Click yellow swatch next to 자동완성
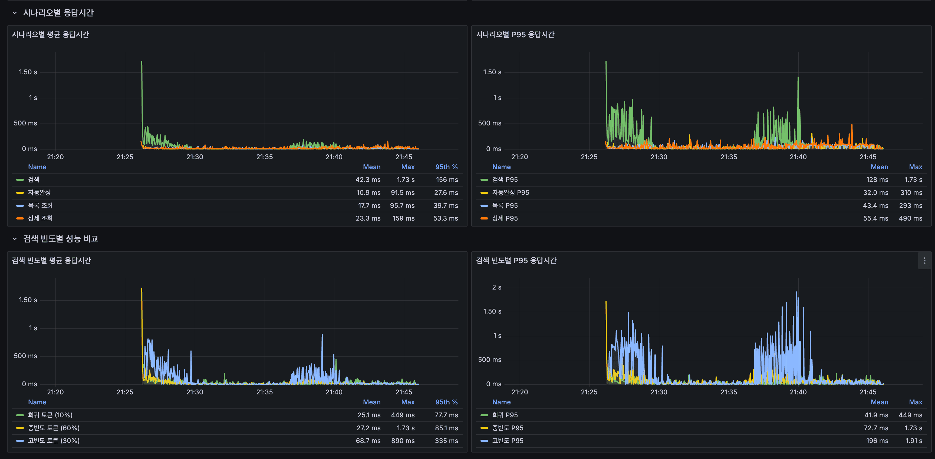 point(20,193)
